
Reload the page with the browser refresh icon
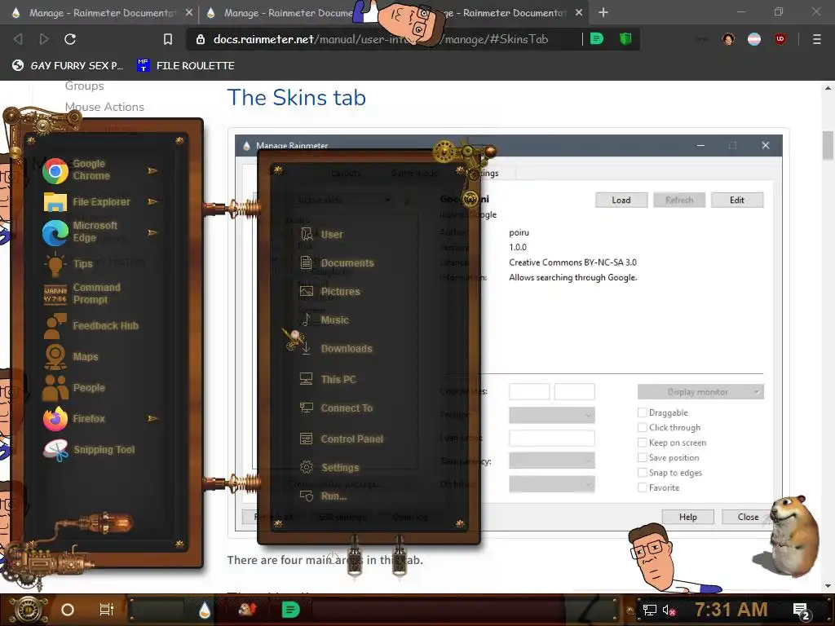pyautogui.click(x=70, y=39)
